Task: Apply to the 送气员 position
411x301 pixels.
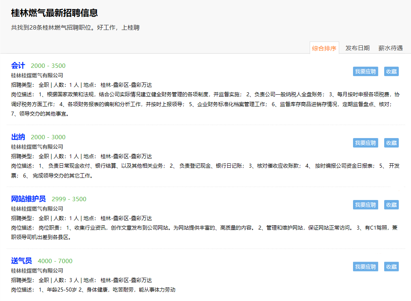Action: 365,267
